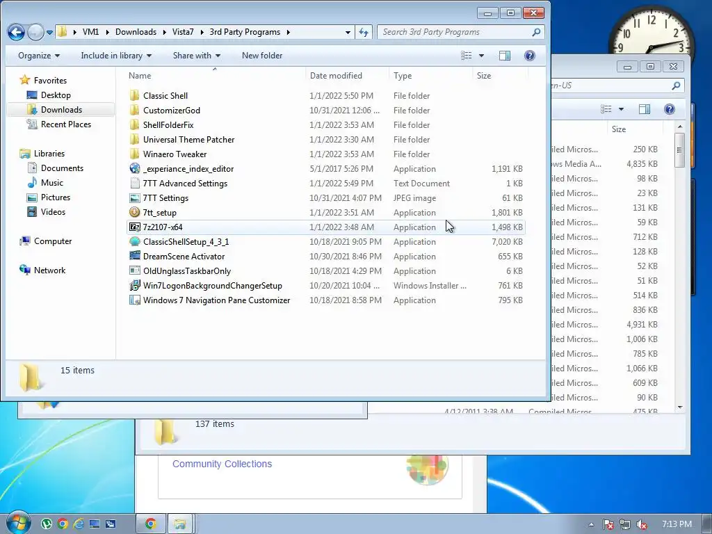Click the New folder button

(x=262, y=56)
